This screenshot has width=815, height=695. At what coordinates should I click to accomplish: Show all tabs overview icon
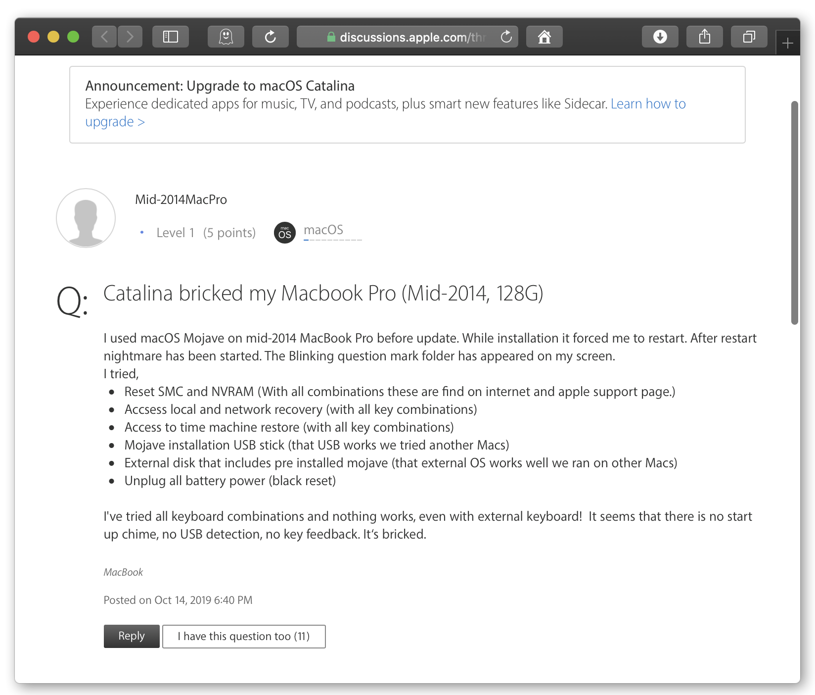tap(749, 37)
